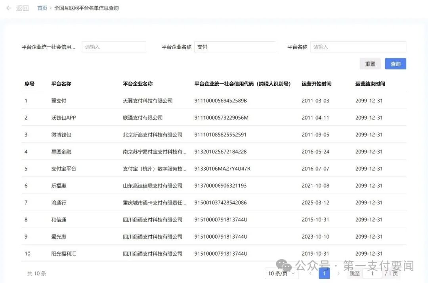Image resolution: width=428 pixels, height=283 pixels.
Task: Open the 首页 breadcrumb link
Action: [x=42, y=8]
